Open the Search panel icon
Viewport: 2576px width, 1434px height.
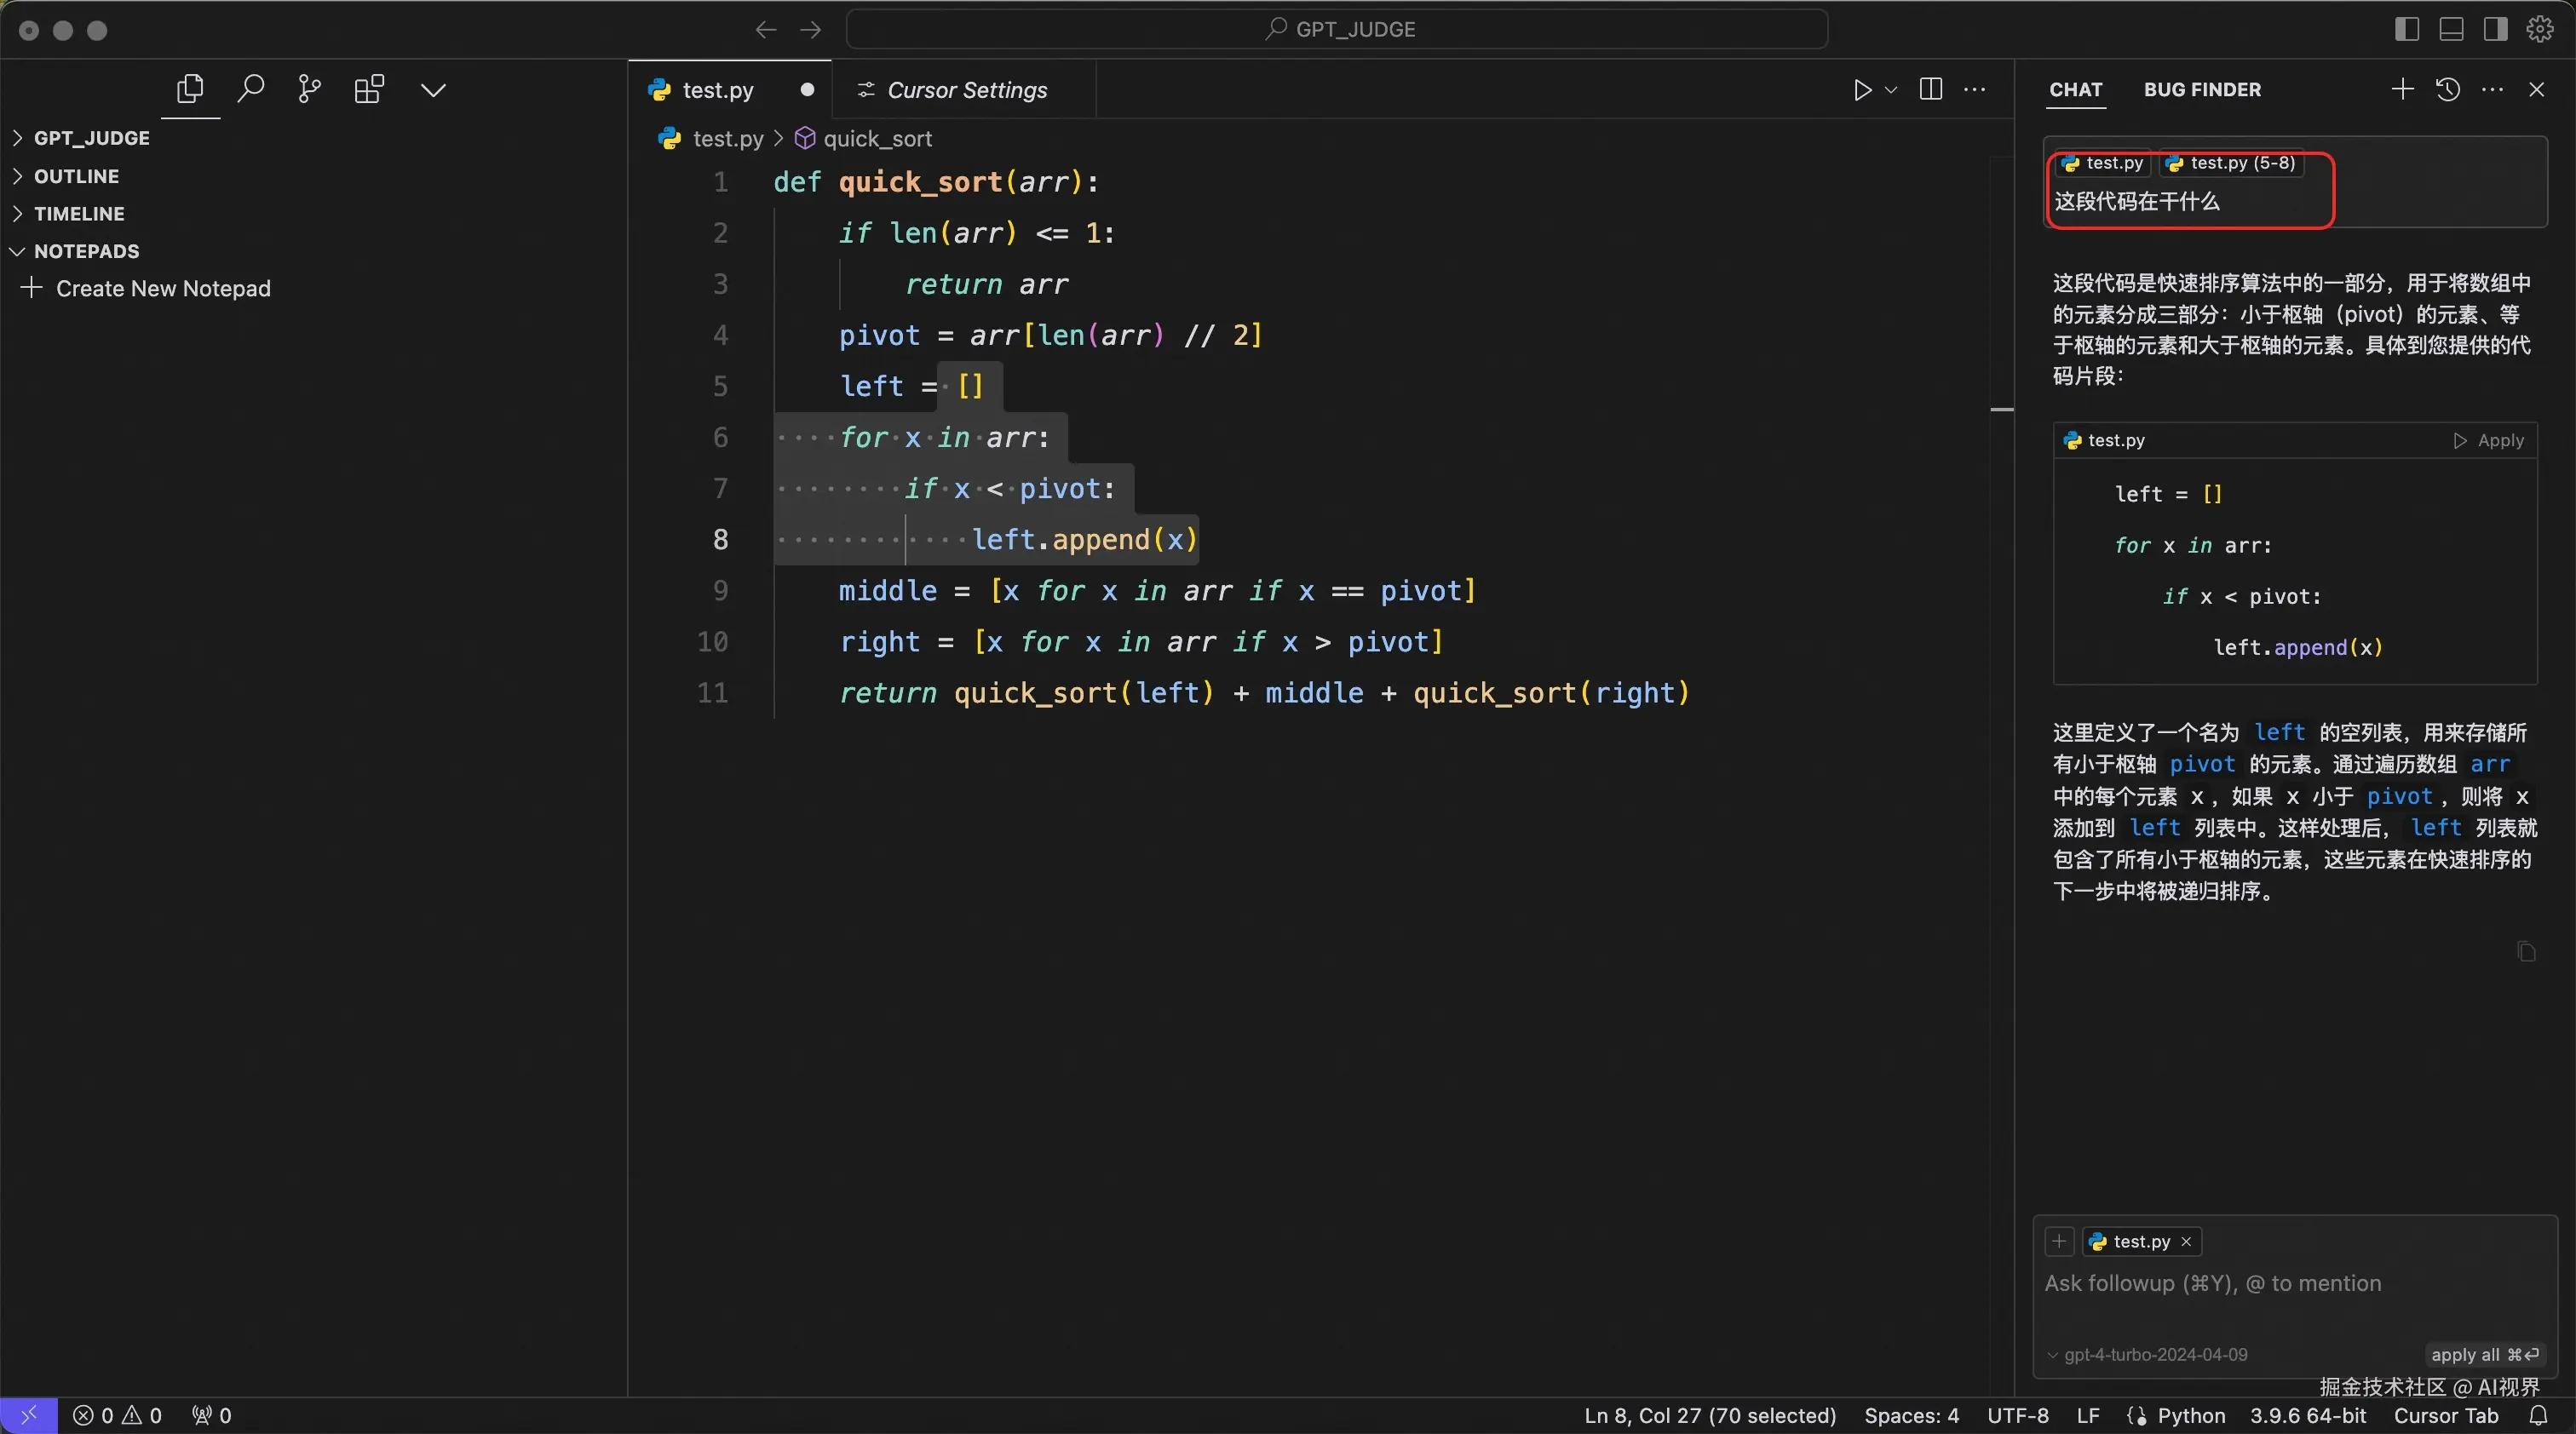[250, 89]
